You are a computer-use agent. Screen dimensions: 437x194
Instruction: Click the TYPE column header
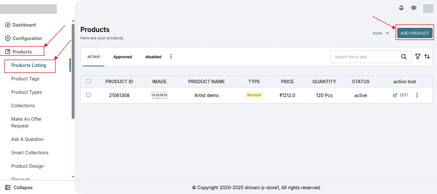[x=254, y=82]
